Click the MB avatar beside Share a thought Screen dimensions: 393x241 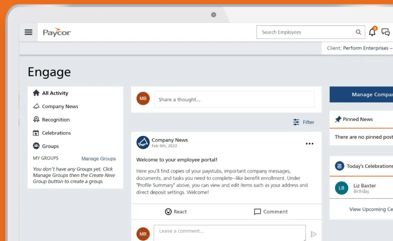[143, 98]
